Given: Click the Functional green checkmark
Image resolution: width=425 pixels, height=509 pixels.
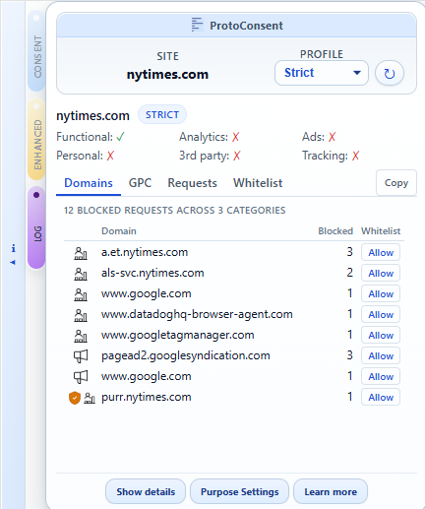Looking at the screenshot, I should coord(120,137).
